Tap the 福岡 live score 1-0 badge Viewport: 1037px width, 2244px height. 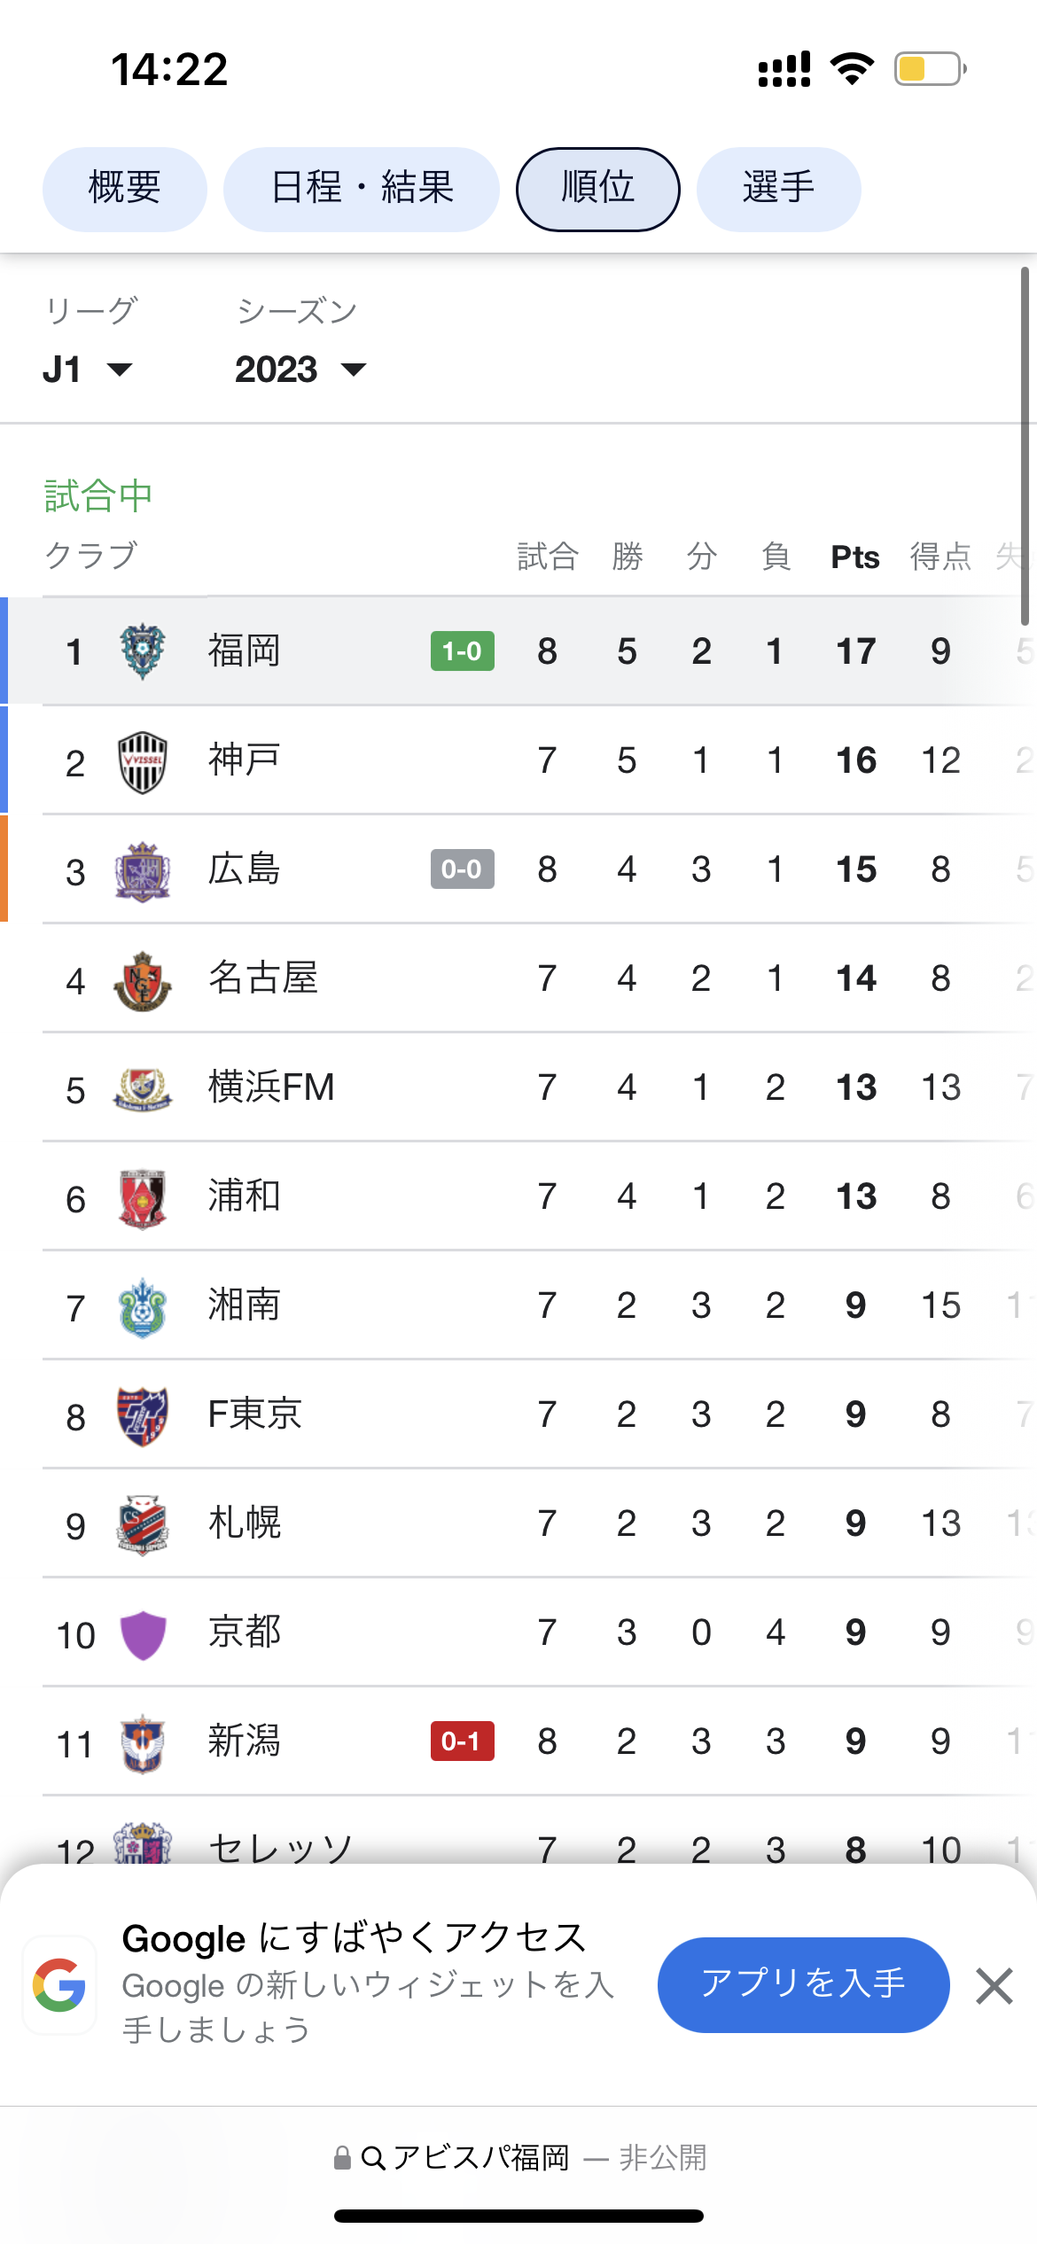(462, 651)
